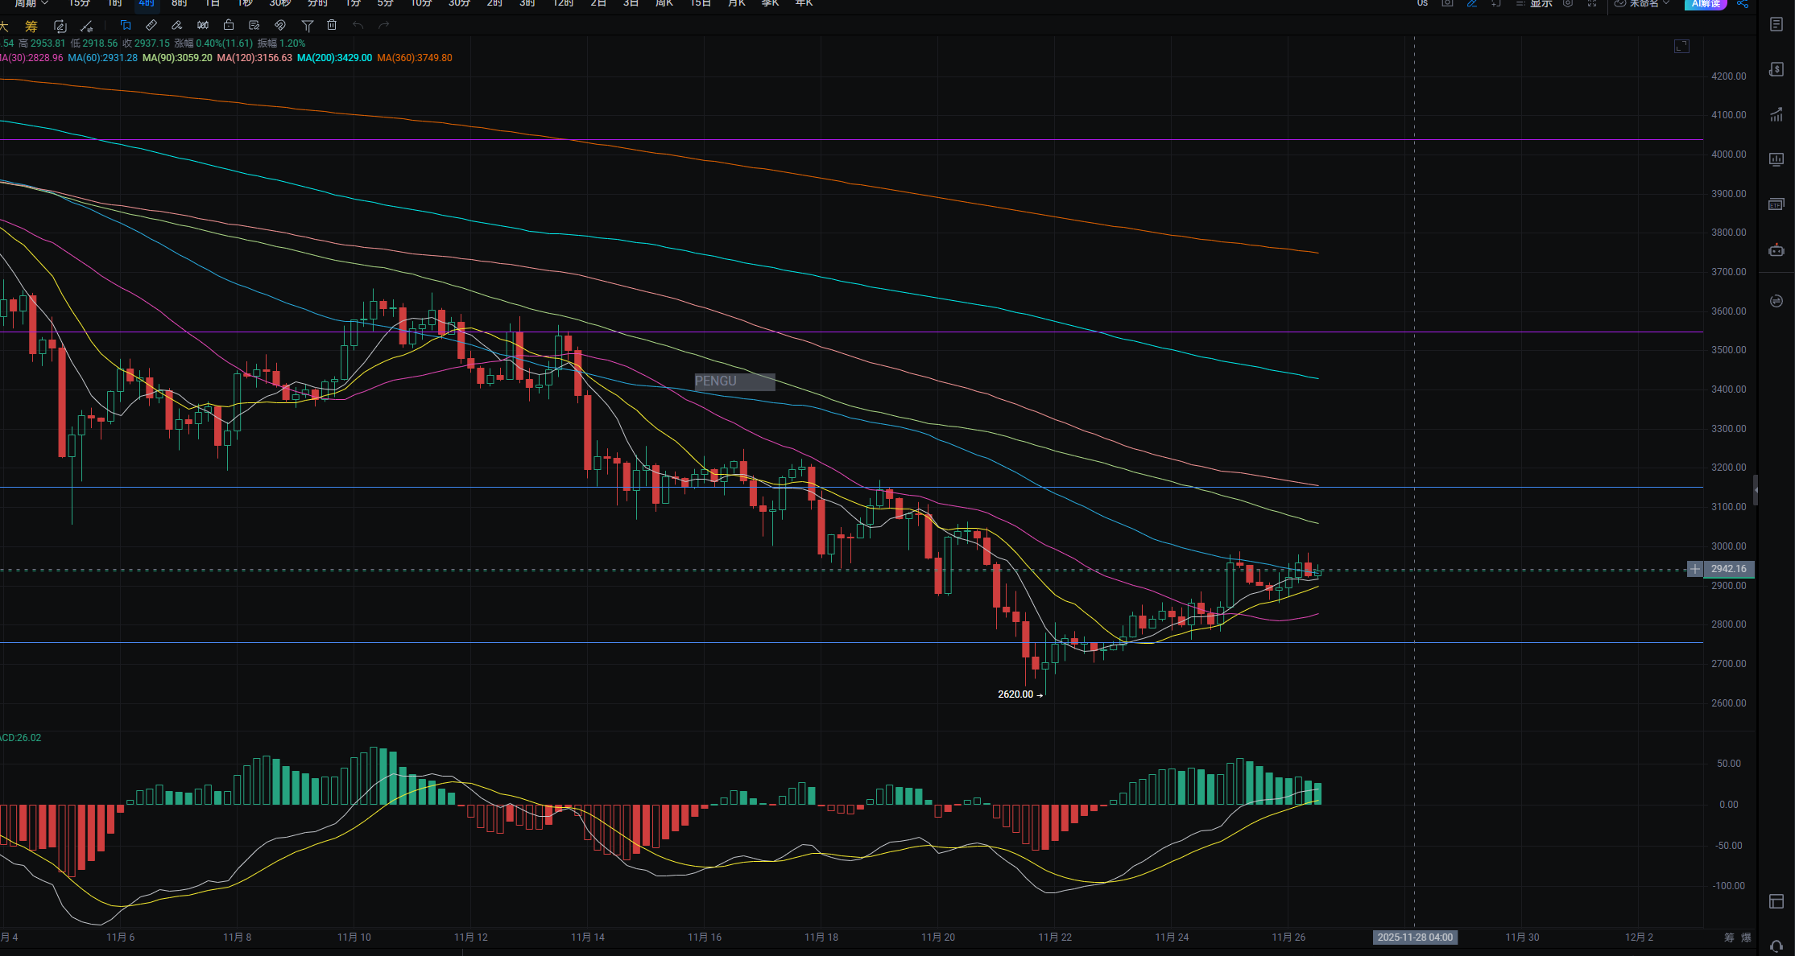Open the trading robot icon in sidebar
This screenshot has height=956, width=1795.
[1776, 250]
